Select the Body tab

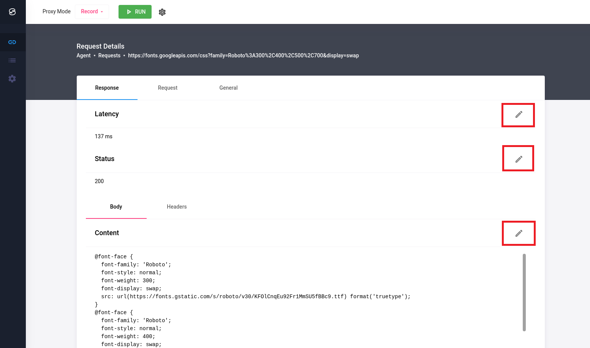[x=116, y=207]
